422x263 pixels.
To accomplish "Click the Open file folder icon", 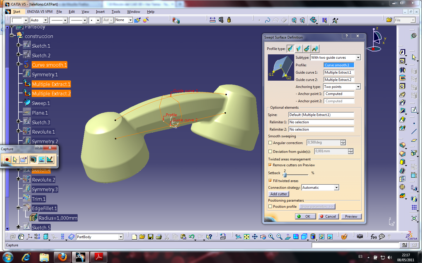I will point(142,237).
